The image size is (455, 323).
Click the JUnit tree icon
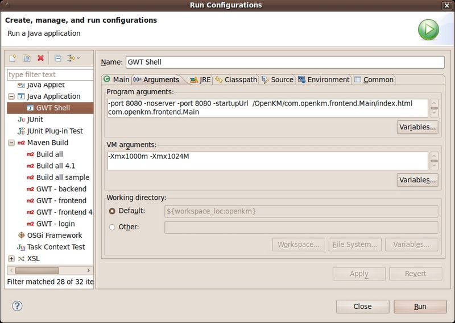[22, 119]
